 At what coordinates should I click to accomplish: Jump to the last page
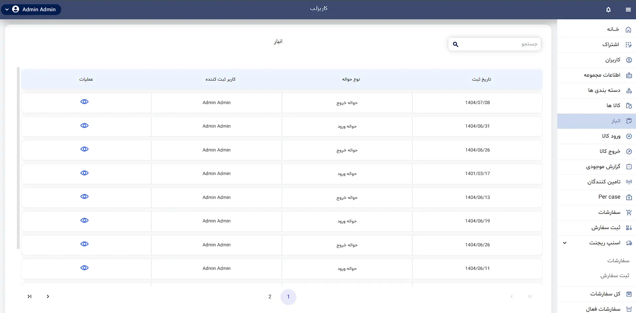click(x=30, y=296)
